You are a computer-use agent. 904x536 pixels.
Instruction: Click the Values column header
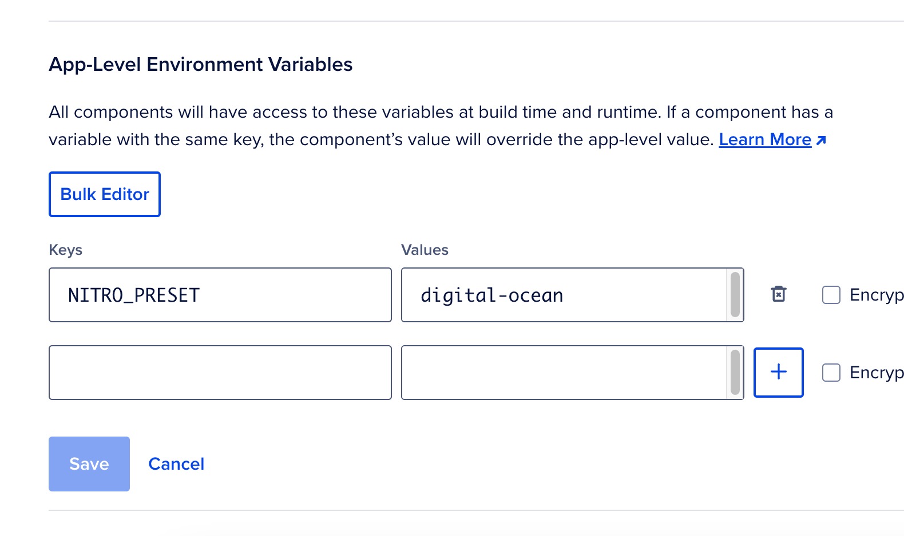(425, 249)
